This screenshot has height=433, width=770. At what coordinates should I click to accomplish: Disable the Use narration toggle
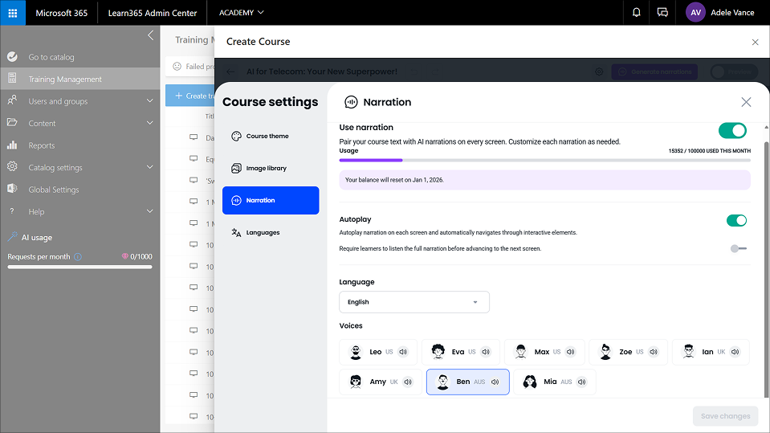[732, 130]
